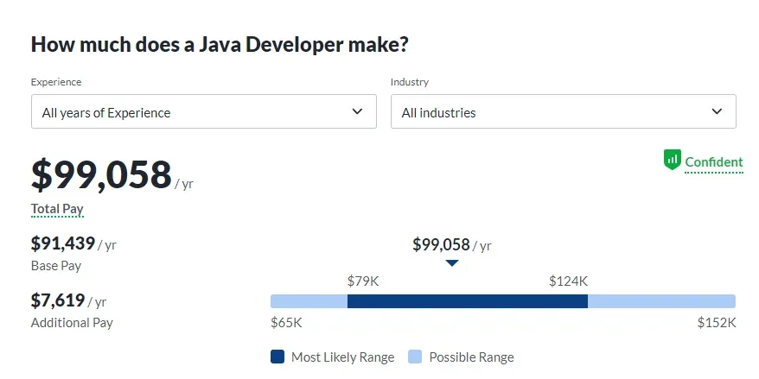The width and height of the screenshot is (759, 379).
Task: Click the Java Developer salary heading
Action: point(220,45)
